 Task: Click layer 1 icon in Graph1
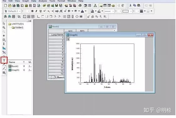(68, 39)
